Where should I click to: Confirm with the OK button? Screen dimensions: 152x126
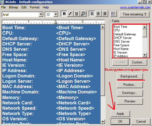120,122
